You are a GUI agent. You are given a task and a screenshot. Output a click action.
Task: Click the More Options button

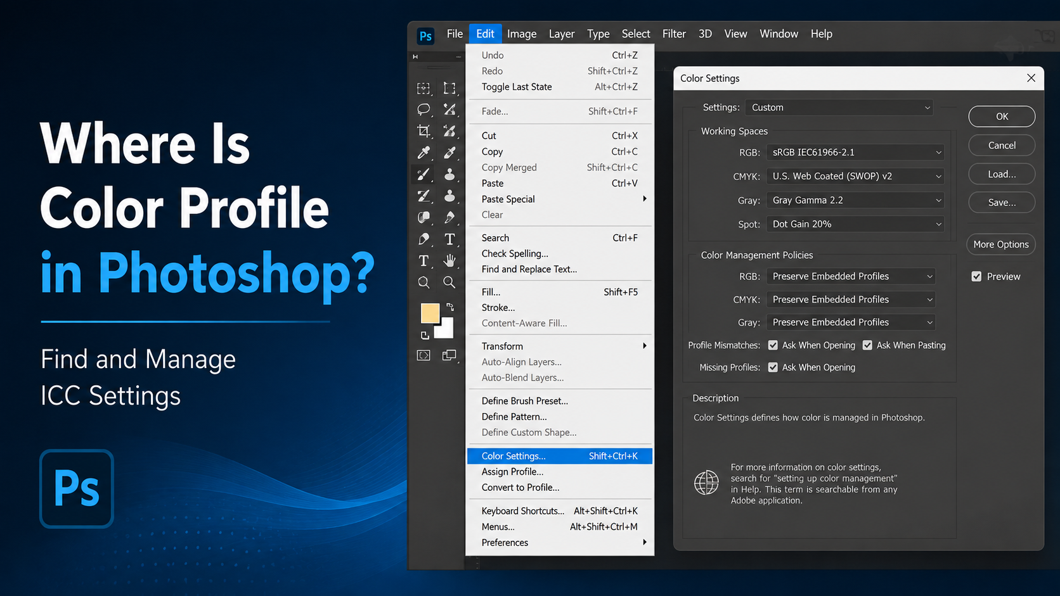[1001, 244]
